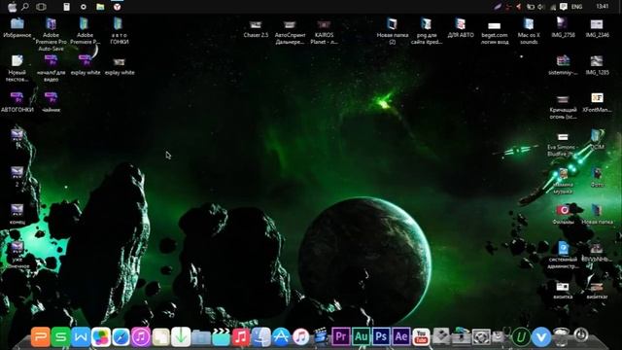This screenshot has height=350, width=622.
Task: Select the png для сайта folder
Action: tap(427, 31)
